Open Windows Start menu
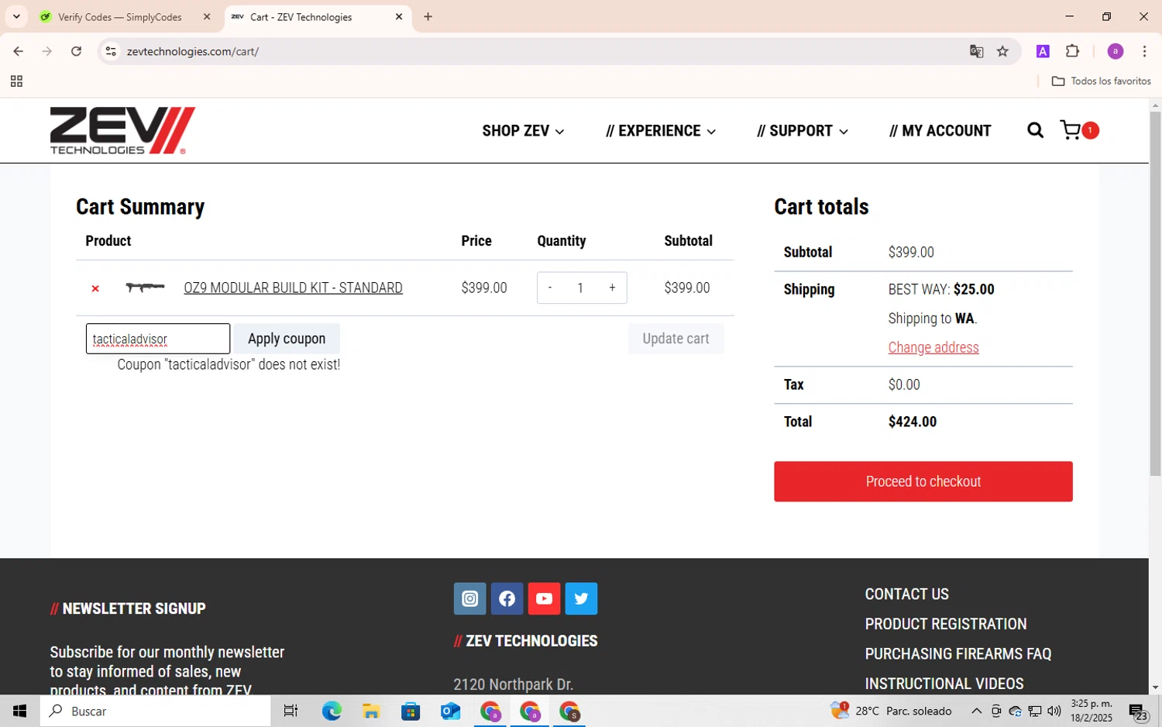The image size is (1162, 727). pos(20,711)
